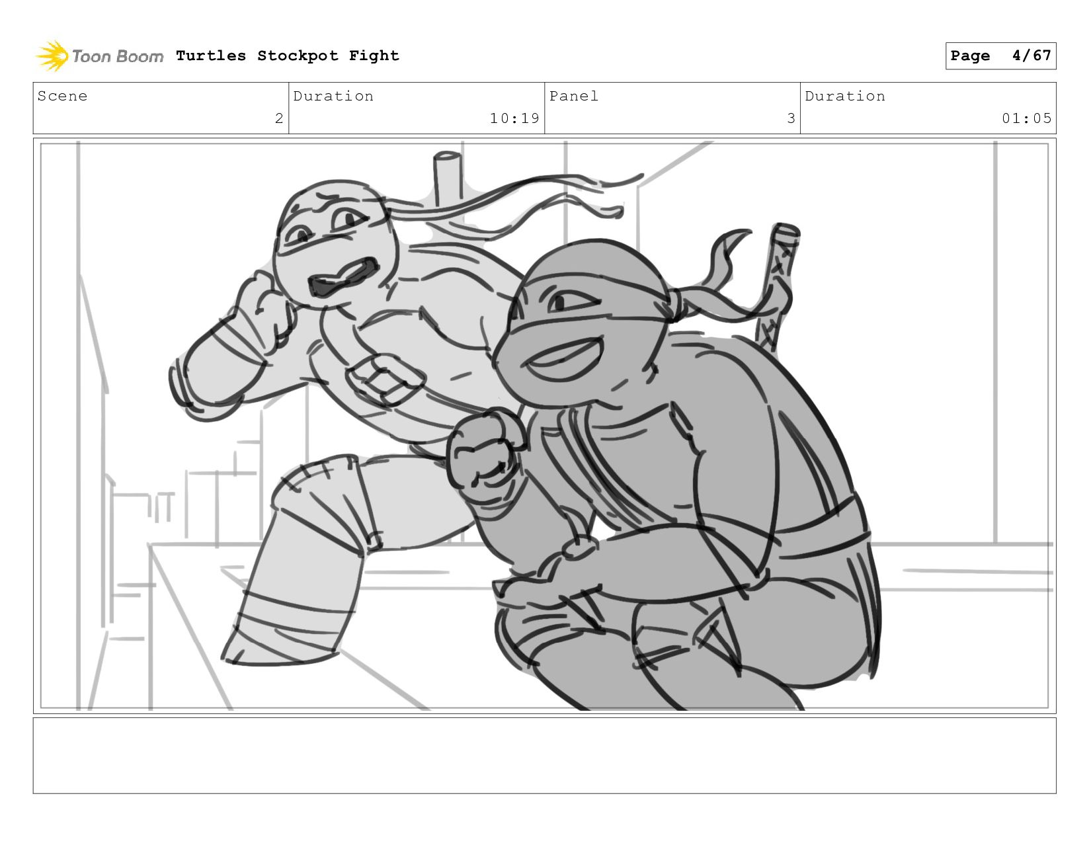Click the 'Scene' header label
1091x843 pixels.
[62, 97]
